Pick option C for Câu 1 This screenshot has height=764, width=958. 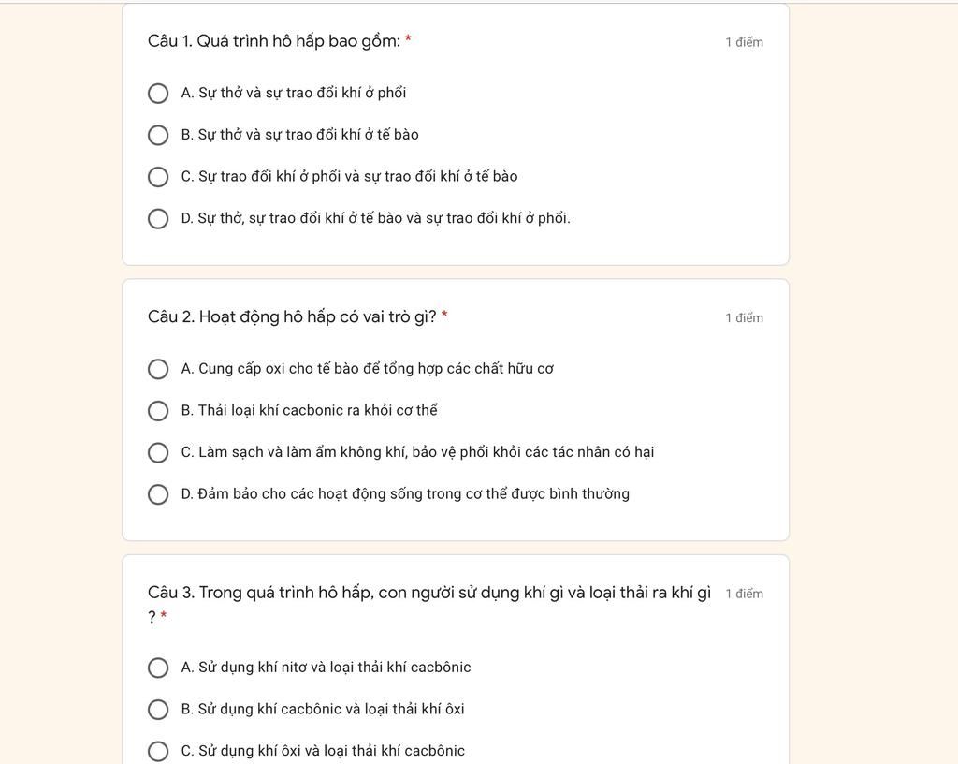coord(158,177)
